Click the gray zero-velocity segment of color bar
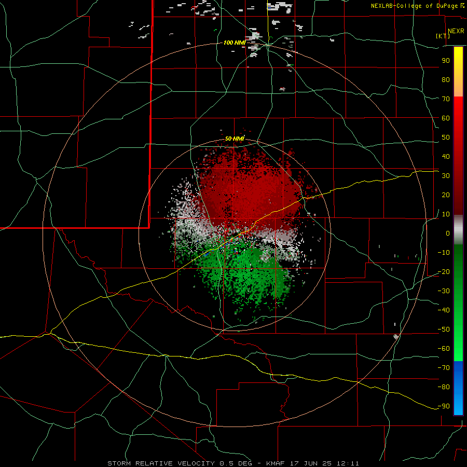Viewport: 467px width, 467px height. click(x=458, y=230)
